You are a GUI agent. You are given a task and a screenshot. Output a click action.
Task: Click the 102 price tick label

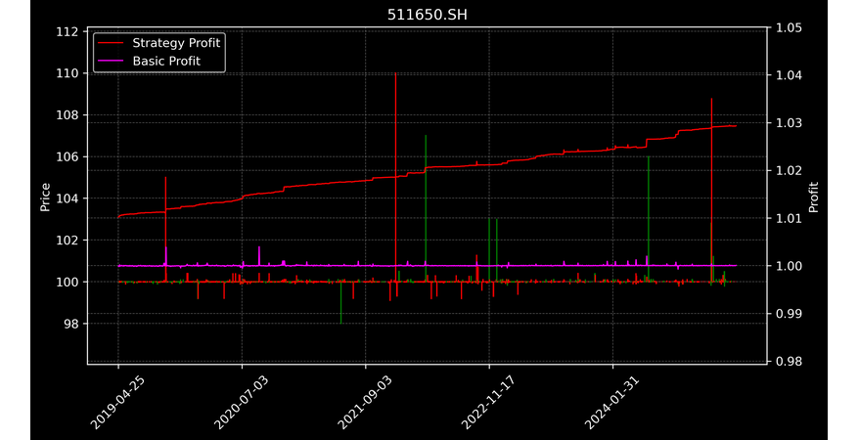coord(67,241)
